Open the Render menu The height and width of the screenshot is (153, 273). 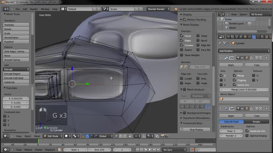pos(34,9)
